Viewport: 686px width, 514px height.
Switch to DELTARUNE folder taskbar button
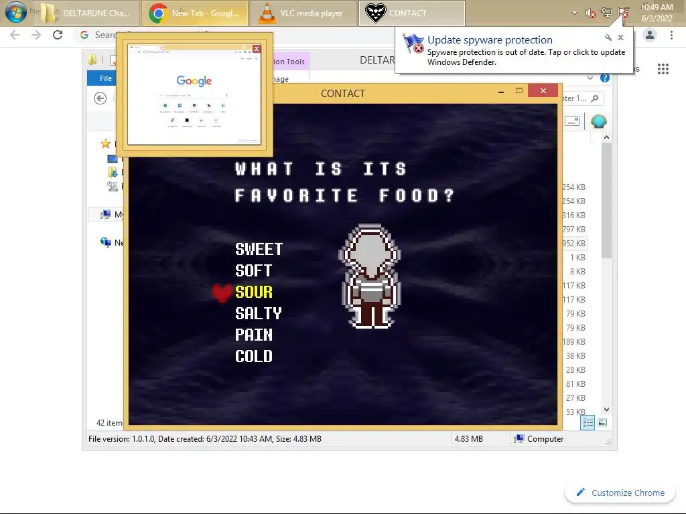(x=86, y=13)
